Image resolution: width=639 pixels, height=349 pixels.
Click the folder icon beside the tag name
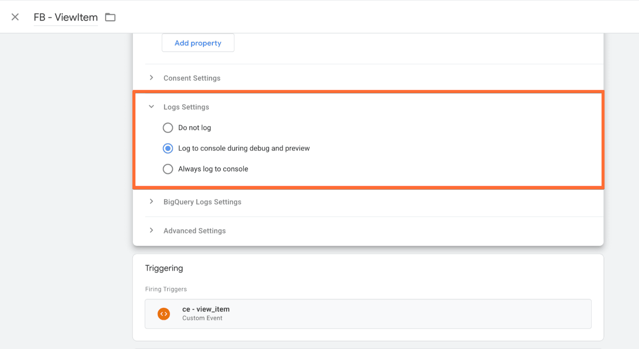pos(110,17)
